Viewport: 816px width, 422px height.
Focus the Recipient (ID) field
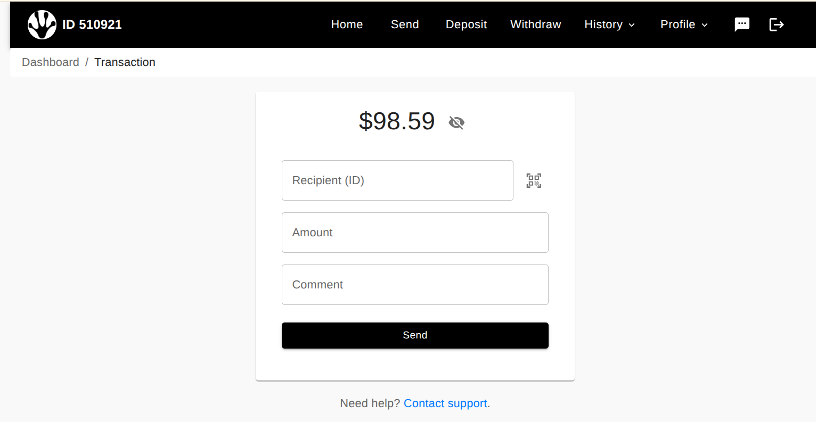pyautogui.click(x=397, y=180)
